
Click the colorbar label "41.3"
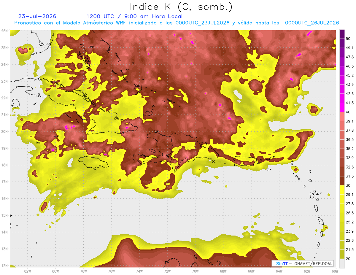click(x=350, y=103)
